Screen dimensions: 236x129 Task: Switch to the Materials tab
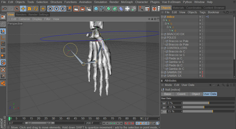tap(178, 8)
